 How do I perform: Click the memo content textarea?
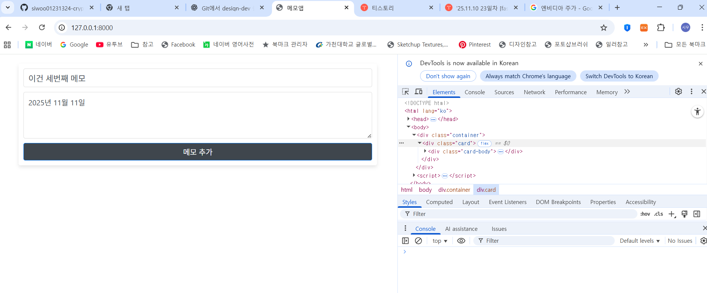point(198,115)
